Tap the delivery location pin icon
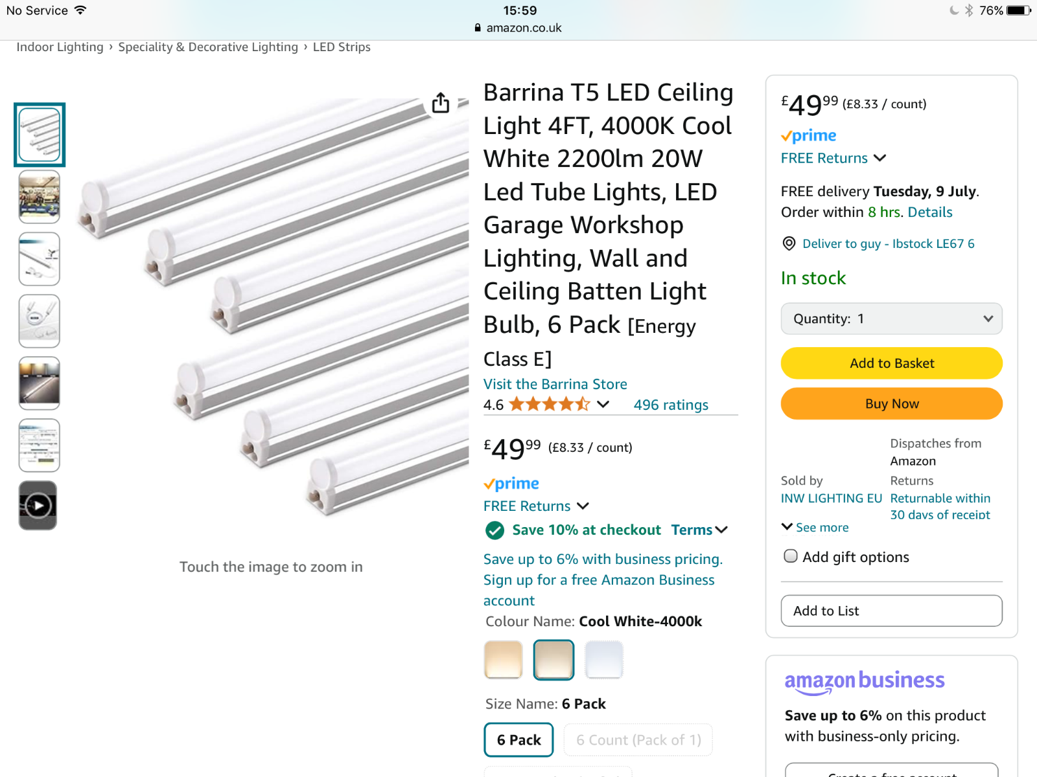Image resolution: width=1037 pixels, height=777 pixels. tap(789, 243)
